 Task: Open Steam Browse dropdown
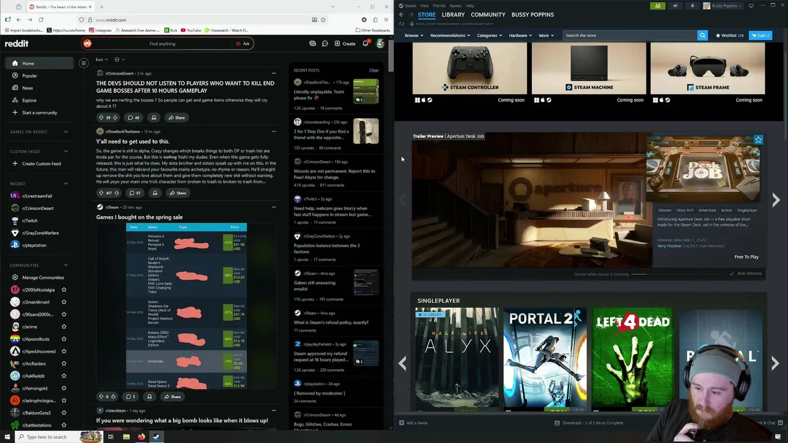click(x=414, y=35)
